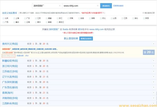Viewport: 157px width, 107px height.
Task: Select the 广东茂名[移动] node name
Action: (x=10, y=87)
